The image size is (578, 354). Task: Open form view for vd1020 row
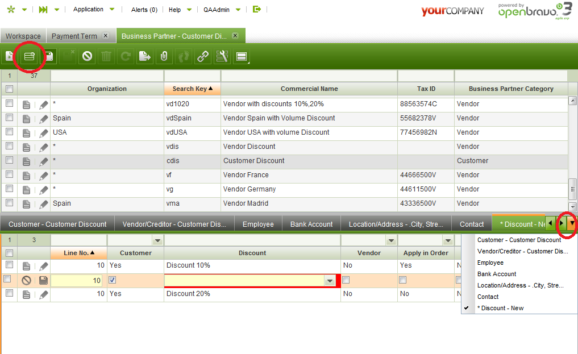pos(27,105)
